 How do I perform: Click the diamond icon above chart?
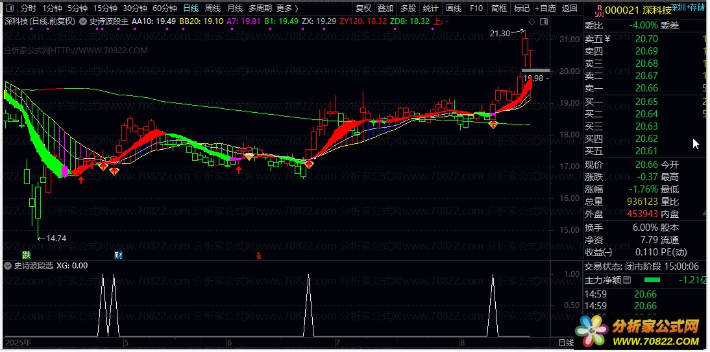[x=532, y=22]
